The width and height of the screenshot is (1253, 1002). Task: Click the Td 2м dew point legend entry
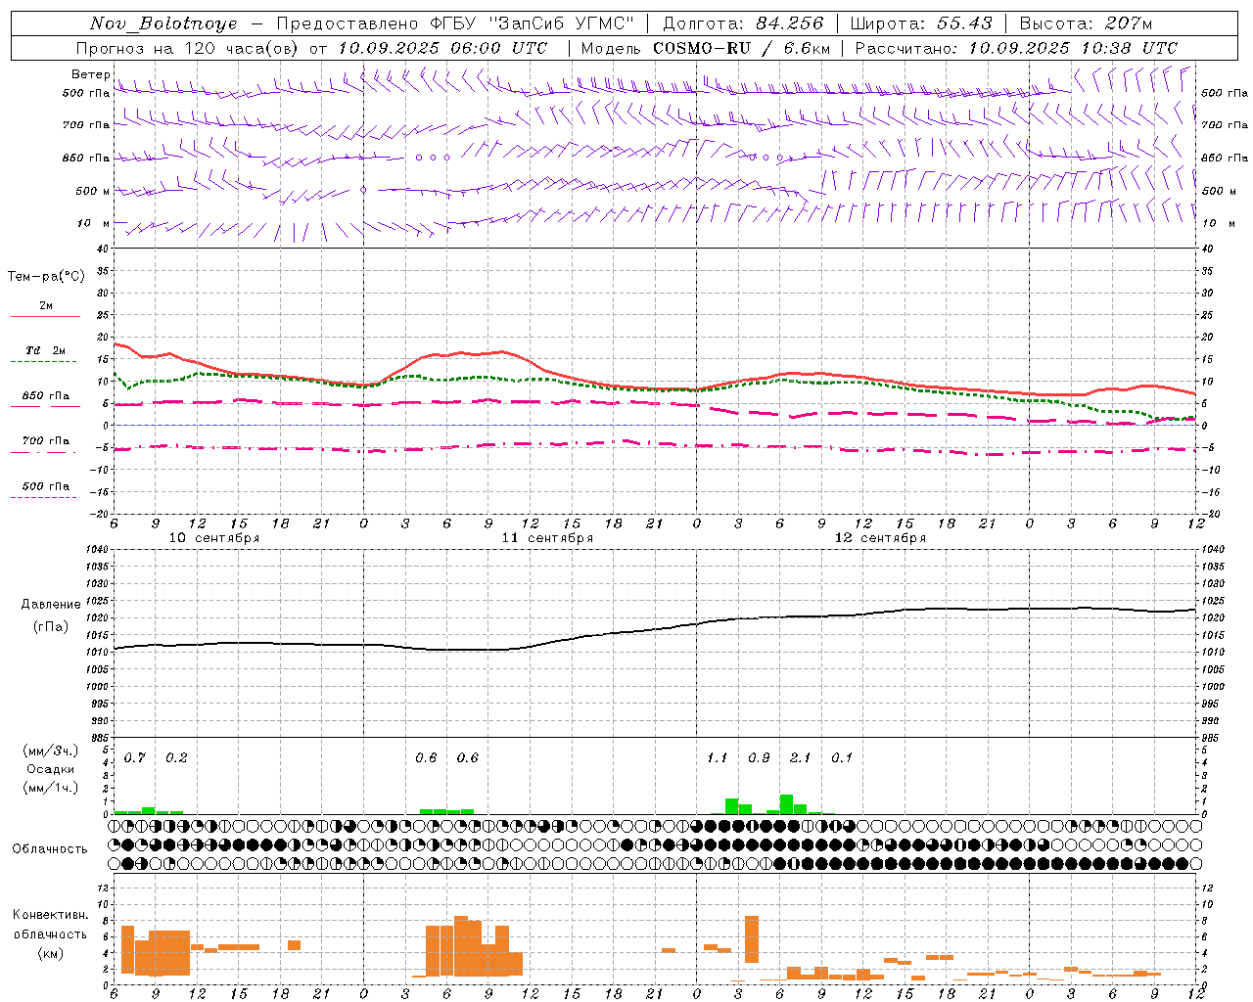46,350
